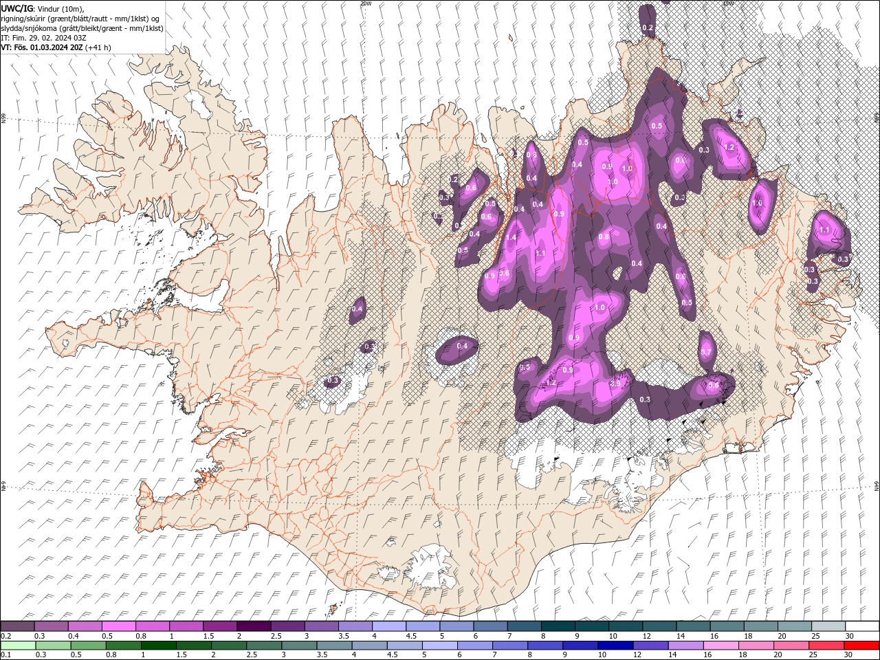Select the snow legend swatch between 3 and 3.5
The width and height of the screenshot is (880, 660).
tap(321, 626)
